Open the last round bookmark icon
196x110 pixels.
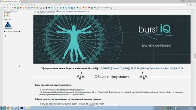[111, 8]
